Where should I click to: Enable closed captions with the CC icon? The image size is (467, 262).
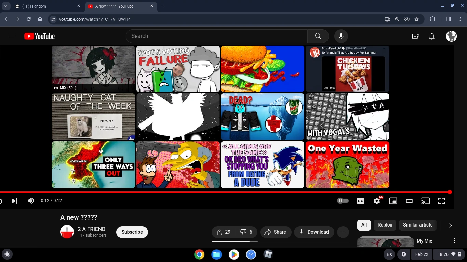click(x=360, y=201)
